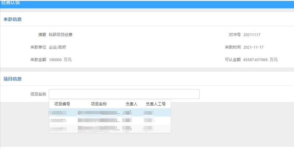Click the 科研项目经费 summary value

(61, 35)
